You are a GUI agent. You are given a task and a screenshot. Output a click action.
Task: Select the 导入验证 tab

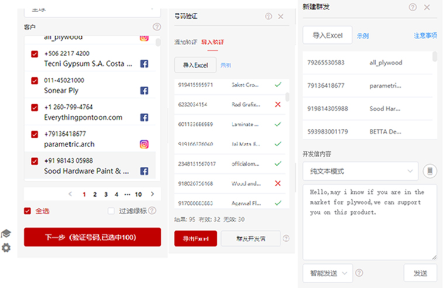[x=212, y=42]
